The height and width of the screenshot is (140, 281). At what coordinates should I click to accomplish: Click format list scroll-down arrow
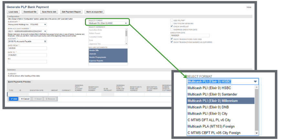(257, 133)
